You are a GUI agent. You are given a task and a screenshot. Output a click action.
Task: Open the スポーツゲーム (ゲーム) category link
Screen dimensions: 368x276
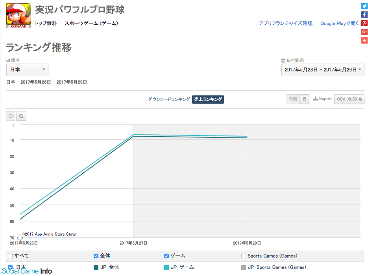[91, 24]
